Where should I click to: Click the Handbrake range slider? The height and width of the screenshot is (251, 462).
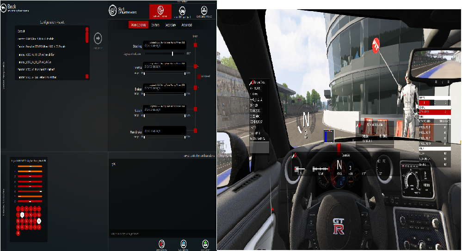pyautogui.click(x=165, y=137)
